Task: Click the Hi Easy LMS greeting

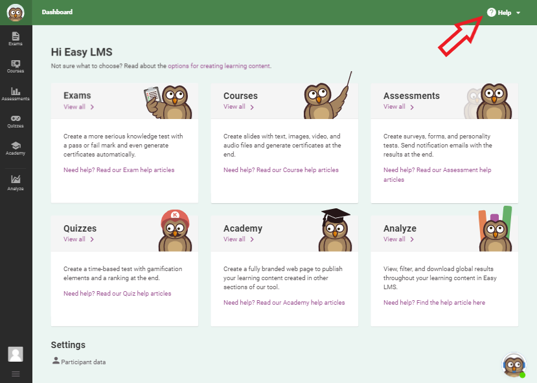Action: [x=82, y=52]
